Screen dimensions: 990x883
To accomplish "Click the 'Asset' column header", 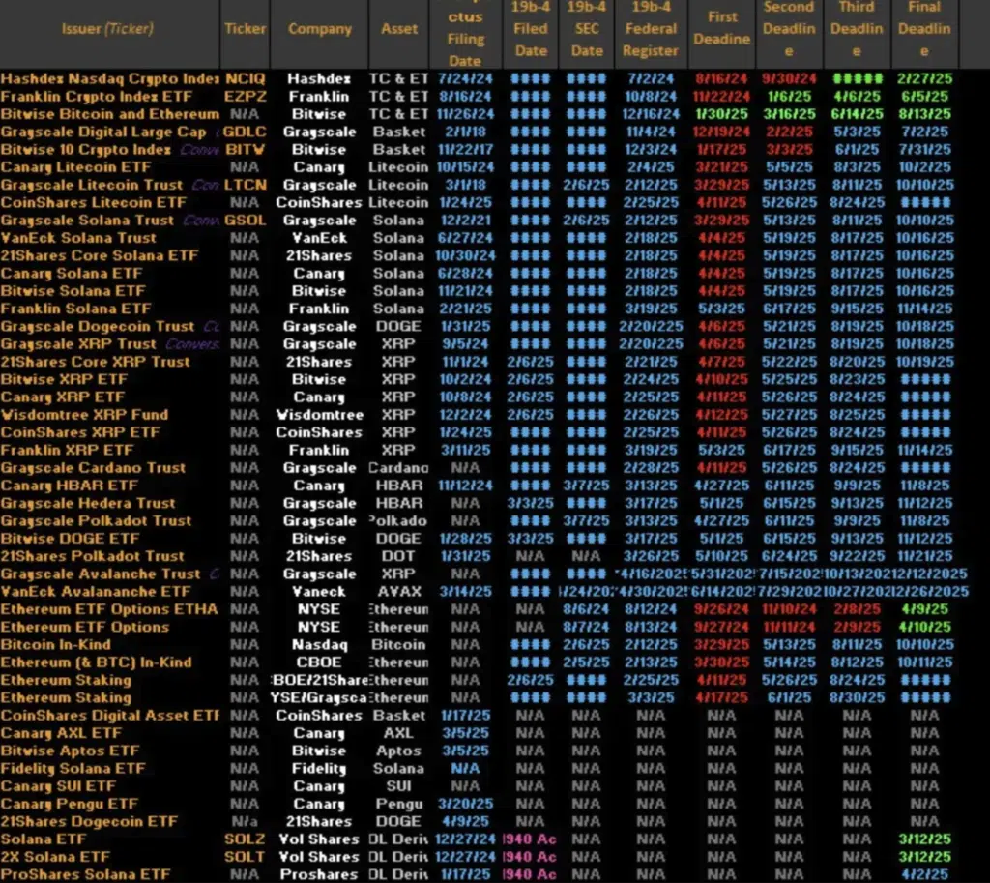I will tap(399, 28).
